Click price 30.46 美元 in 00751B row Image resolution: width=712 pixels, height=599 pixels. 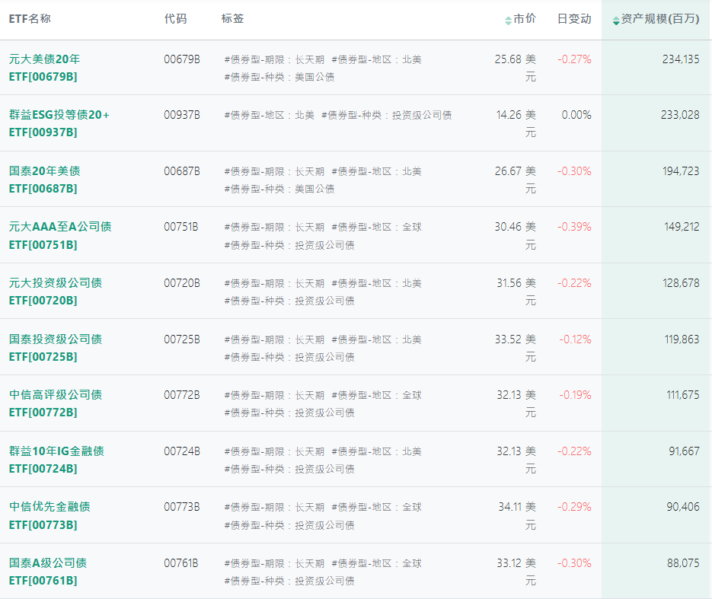516,235
